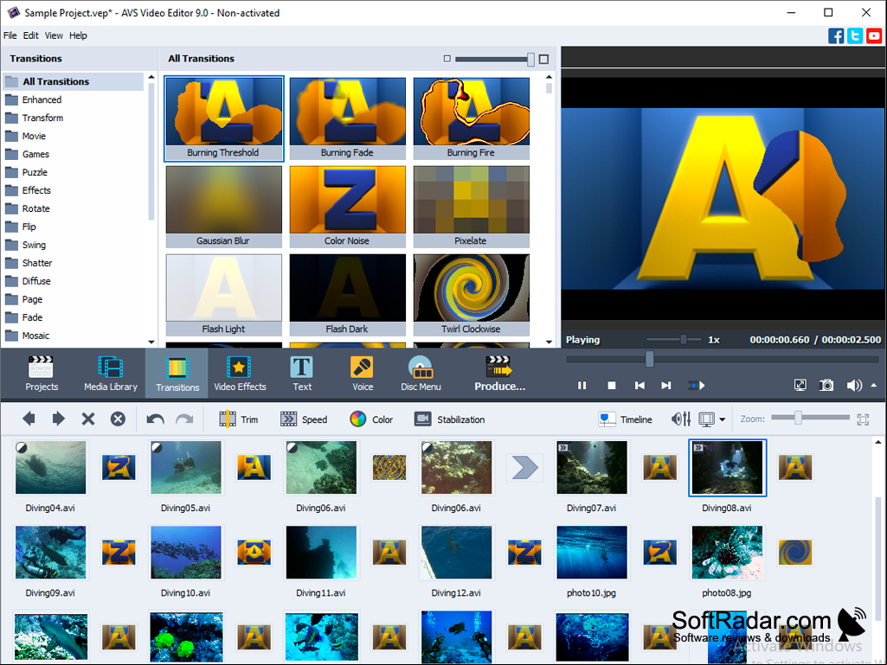Pause the preview playback

pos(582,386)
